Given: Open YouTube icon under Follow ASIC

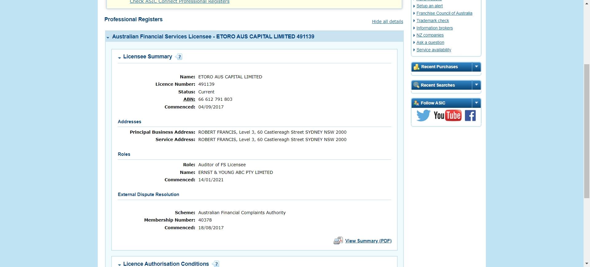Looking at the screenshot, I should (x=447, y=116).
